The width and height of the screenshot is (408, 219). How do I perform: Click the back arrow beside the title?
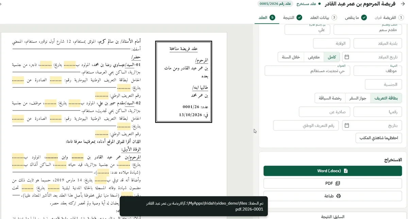click(x=403, y=4)
